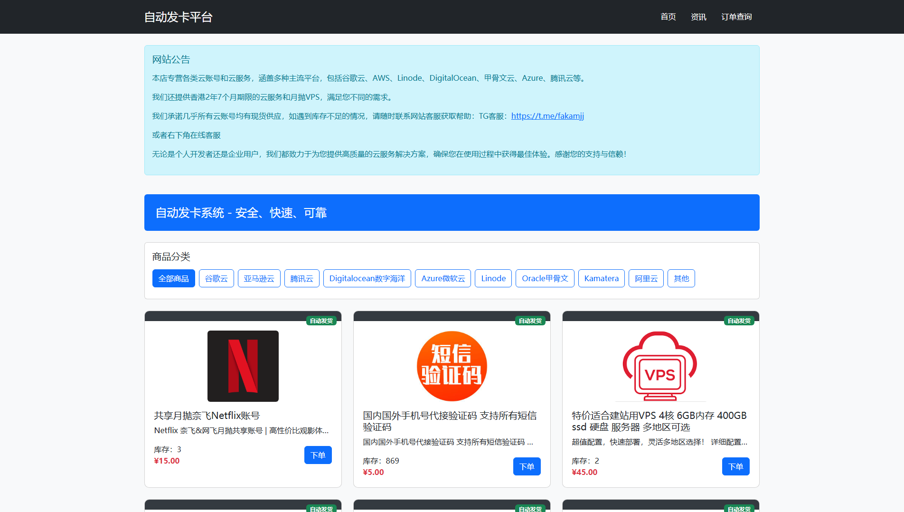The image size is (904, 512).
Task: Click 自动发货 badge on SMS verification card
Action: pos(530,321)
